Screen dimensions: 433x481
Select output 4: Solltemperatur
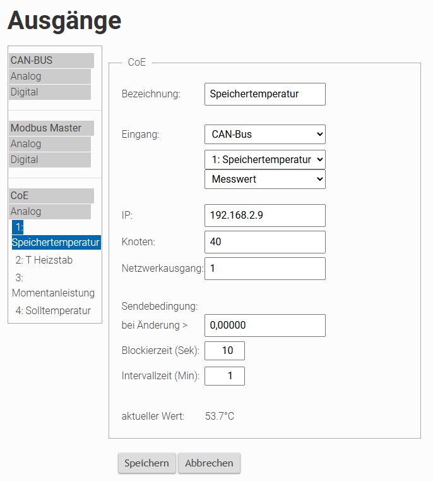tap(53, 311)
